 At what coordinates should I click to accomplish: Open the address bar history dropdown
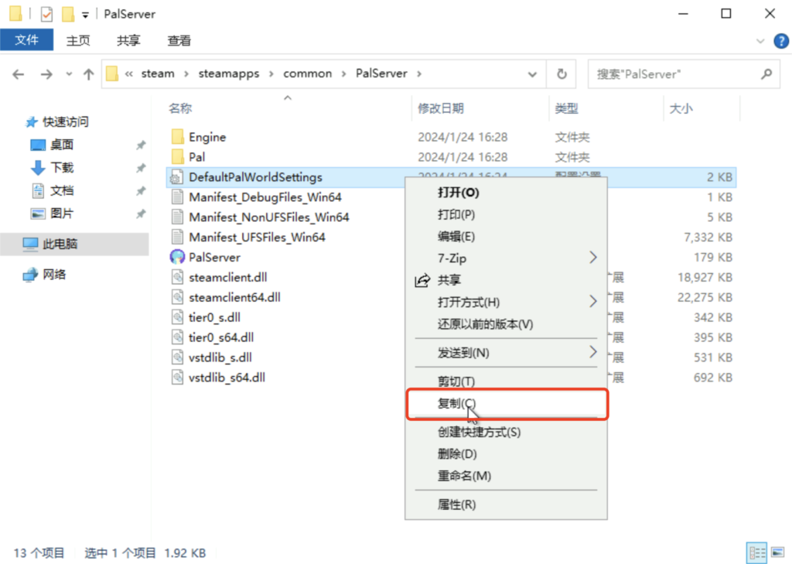pos(532,74)
